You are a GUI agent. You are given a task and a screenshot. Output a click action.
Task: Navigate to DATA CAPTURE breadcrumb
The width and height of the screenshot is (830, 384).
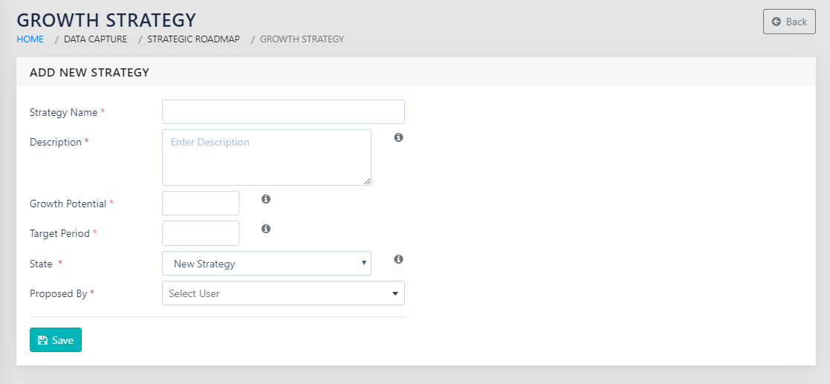point(95,39)
